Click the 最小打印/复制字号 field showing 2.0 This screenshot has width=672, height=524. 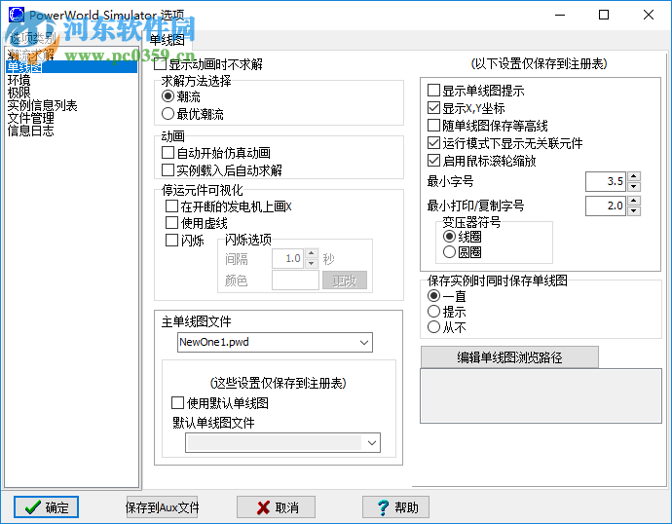[x=606, y=206]
